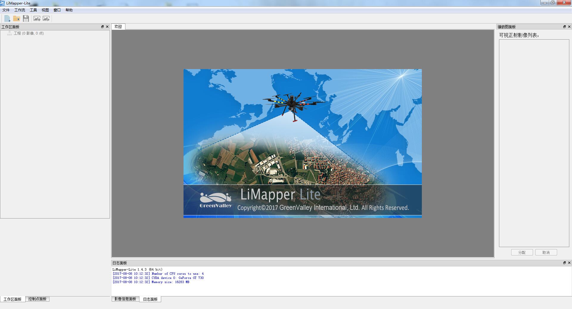Click the Memory size log line
The width and height of the screenshot is (572, 309).
point(151,282)
